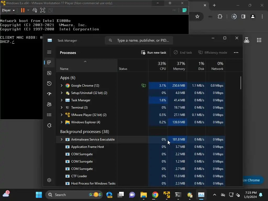This screenshot has height=201, width=268.
Task: Open the Performance page in Task Manager
Action: tap(49, 73)
